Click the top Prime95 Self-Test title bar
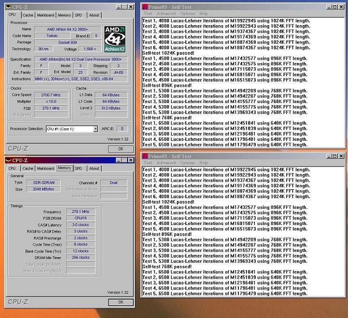Screen dimensions: 348x318 [243, 7]
